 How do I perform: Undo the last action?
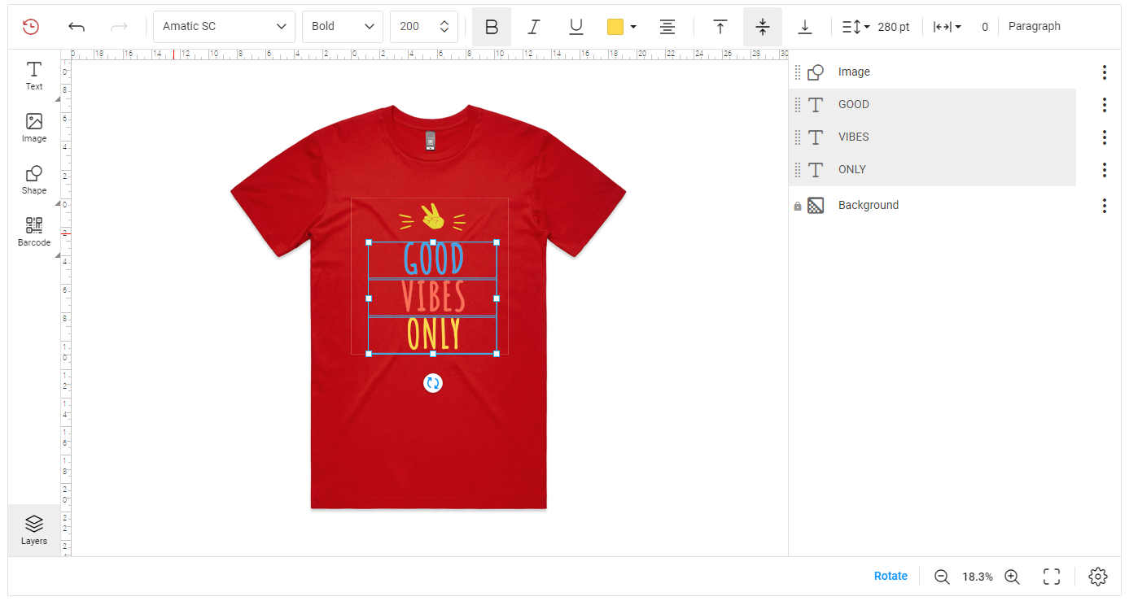tap(77, 27)
